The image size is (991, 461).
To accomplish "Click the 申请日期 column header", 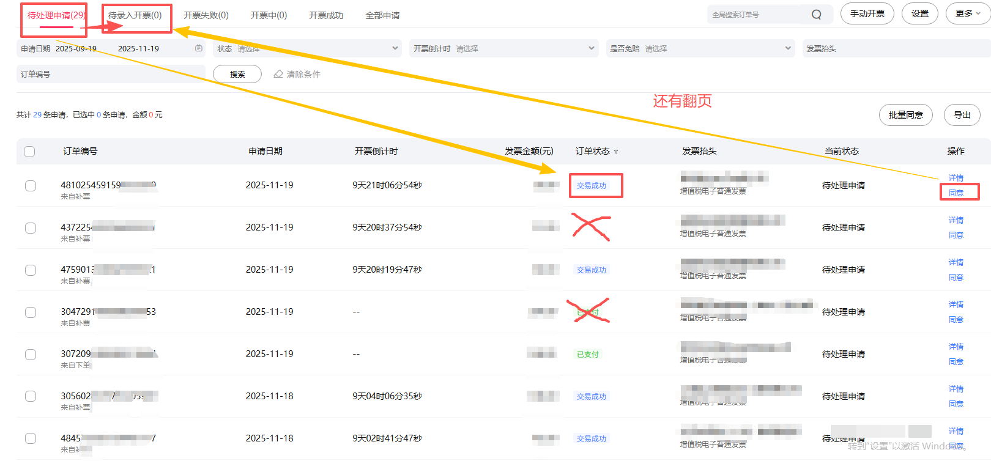I will tap(265, 151).
